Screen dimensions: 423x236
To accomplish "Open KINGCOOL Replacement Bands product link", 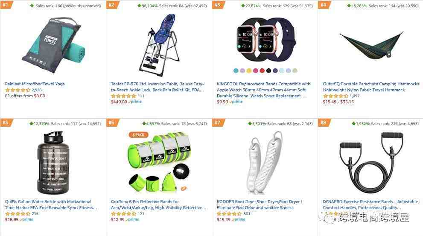I will [x=263, y=90].
